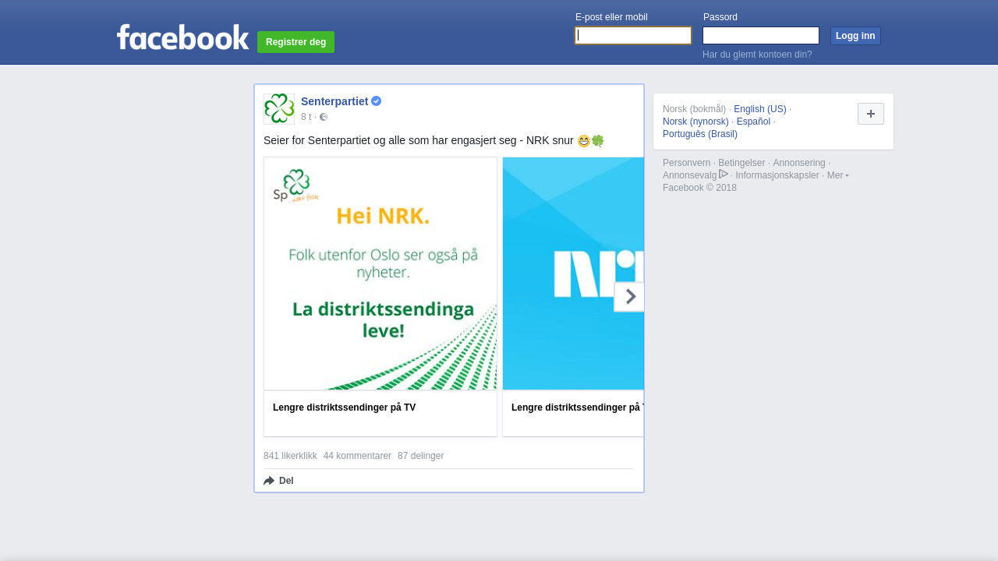The image size is (998, 561).
Task: Expand the Mer footer dropdown
Action: (837, 175)
